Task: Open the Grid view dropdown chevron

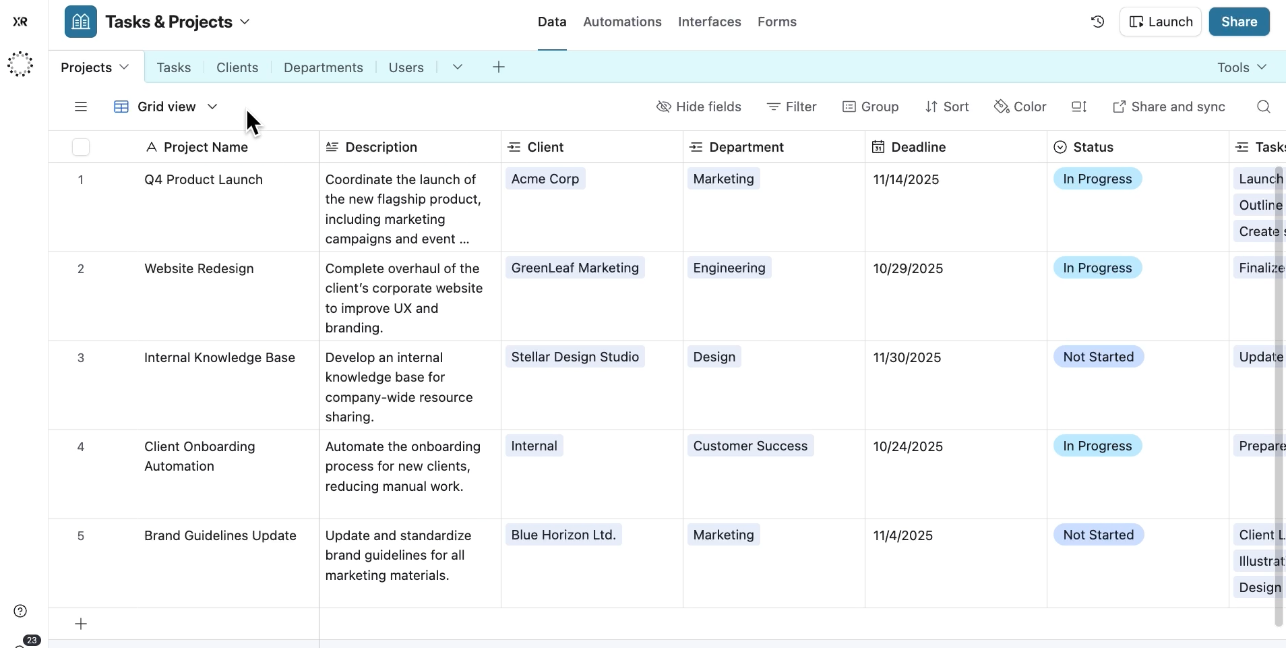Action: (x=212, y=107)
